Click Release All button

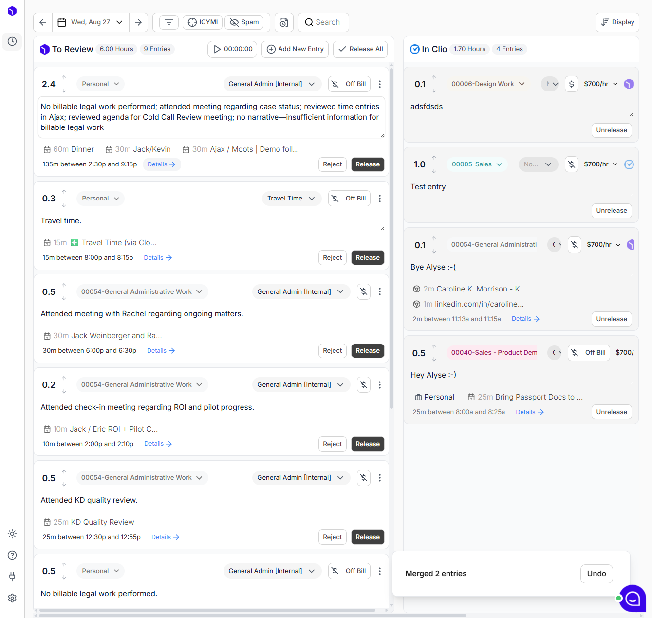pyautogui.click(x=360, y=49)
